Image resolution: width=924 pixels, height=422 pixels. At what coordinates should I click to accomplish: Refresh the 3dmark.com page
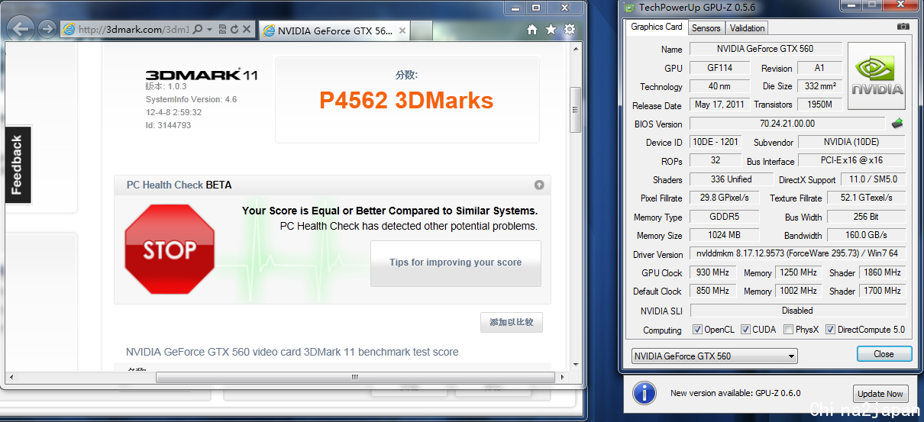pos(234,30)
